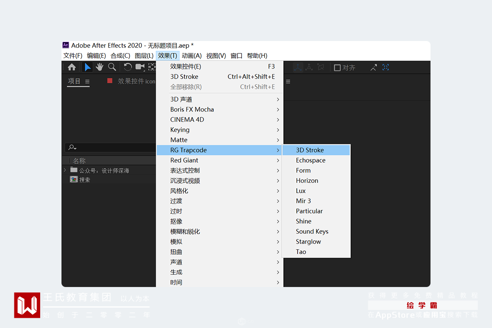This screenshot has width=492, height=328.
Task: Select 3D Stroke in Trapcode submenu
Action: (316, 150)
